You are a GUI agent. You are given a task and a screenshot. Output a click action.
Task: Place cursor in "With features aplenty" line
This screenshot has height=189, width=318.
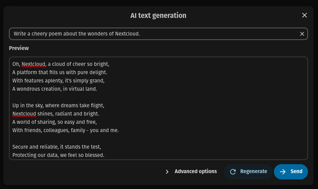(x=58, y=81)
